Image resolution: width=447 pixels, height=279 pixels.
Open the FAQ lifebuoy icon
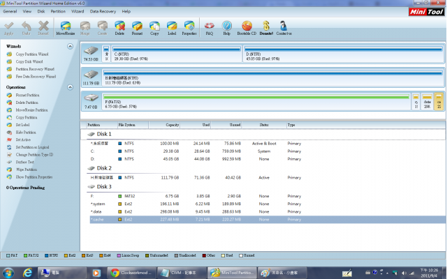[x=210, y=28]
